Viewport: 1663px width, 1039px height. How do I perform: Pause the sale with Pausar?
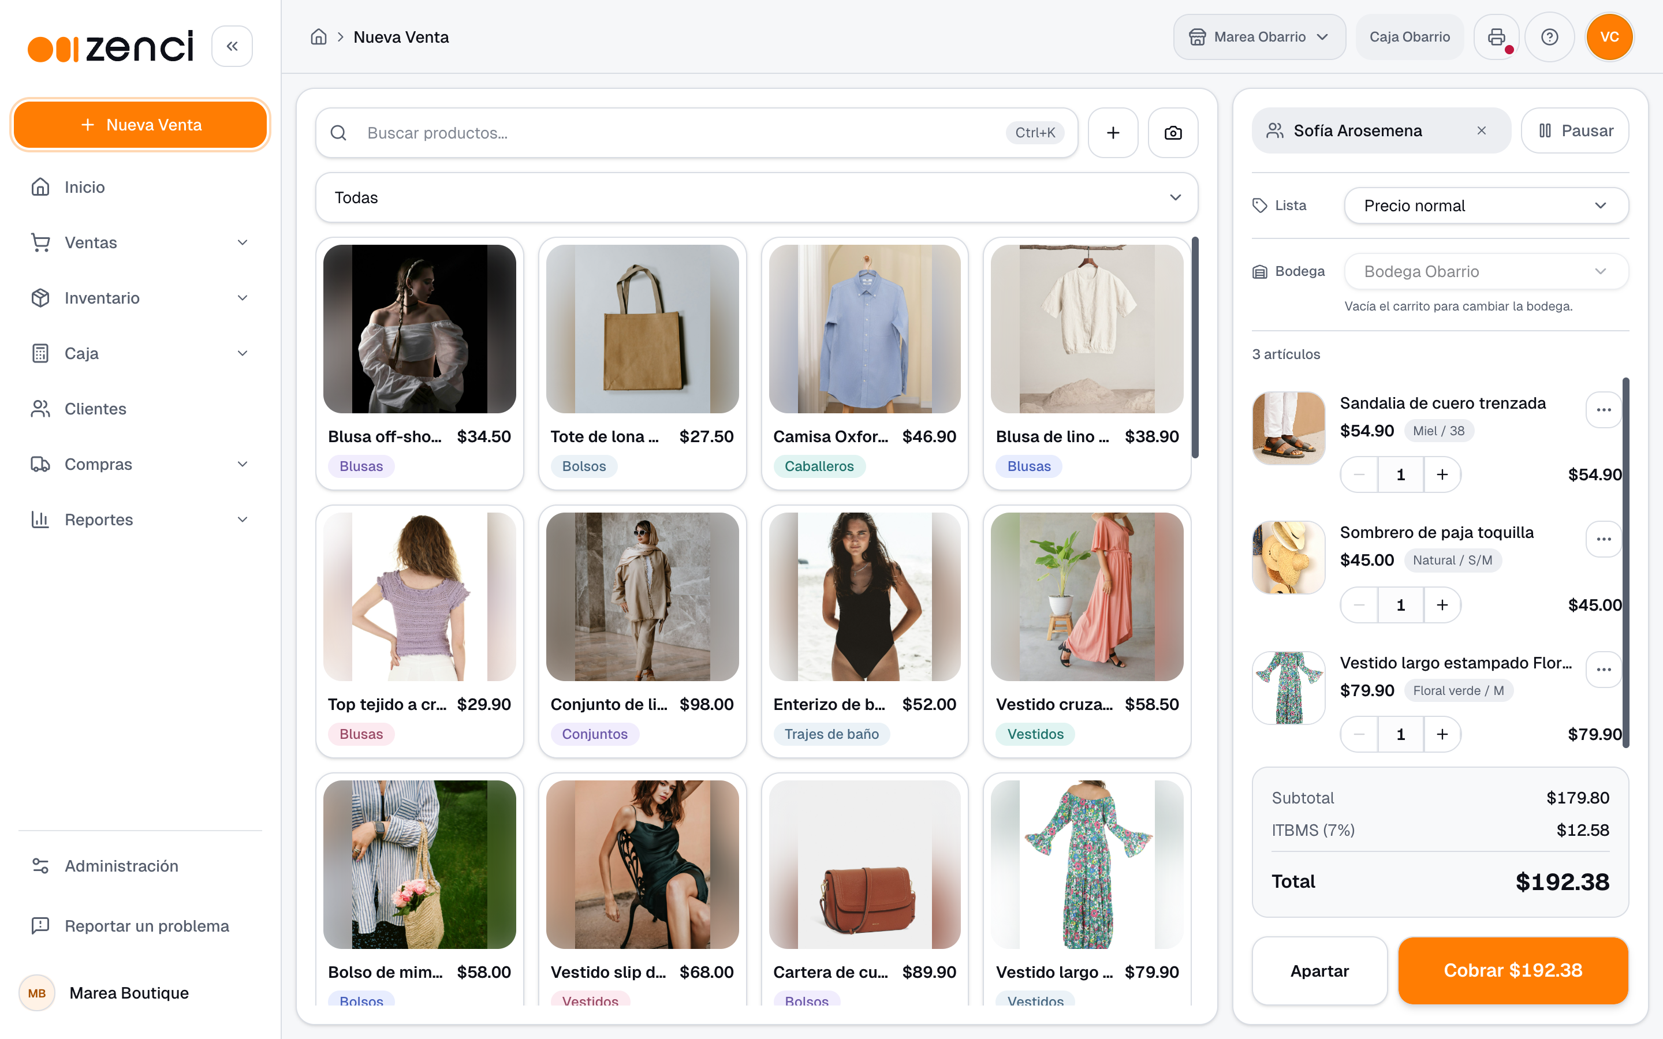point(1574,130)
